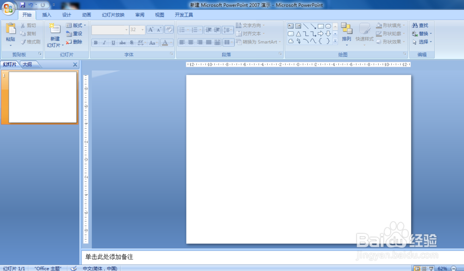The height and width of the screenshot is (271, 464).
Task: Switch to the Design (设计) tab
Action: point(66,15)
